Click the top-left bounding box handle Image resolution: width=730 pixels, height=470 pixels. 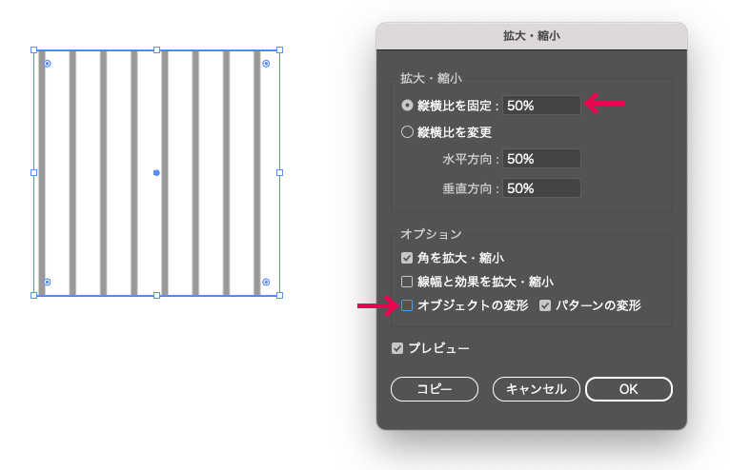click(33, 49)
